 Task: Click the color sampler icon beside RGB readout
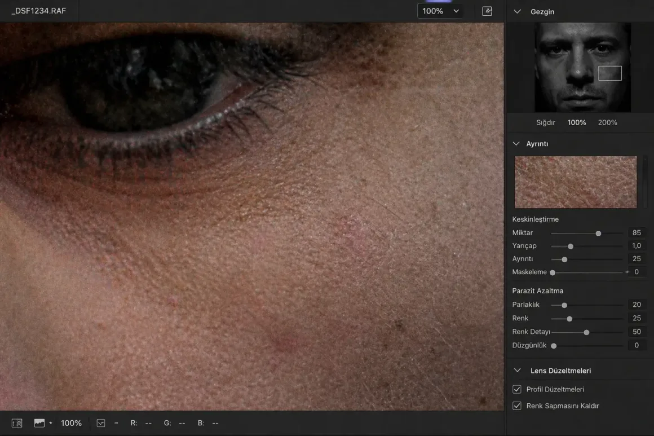(101, 423)
